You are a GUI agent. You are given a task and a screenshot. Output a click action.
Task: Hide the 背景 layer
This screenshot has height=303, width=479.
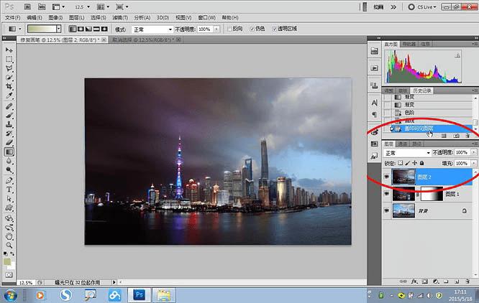[387, 210]
